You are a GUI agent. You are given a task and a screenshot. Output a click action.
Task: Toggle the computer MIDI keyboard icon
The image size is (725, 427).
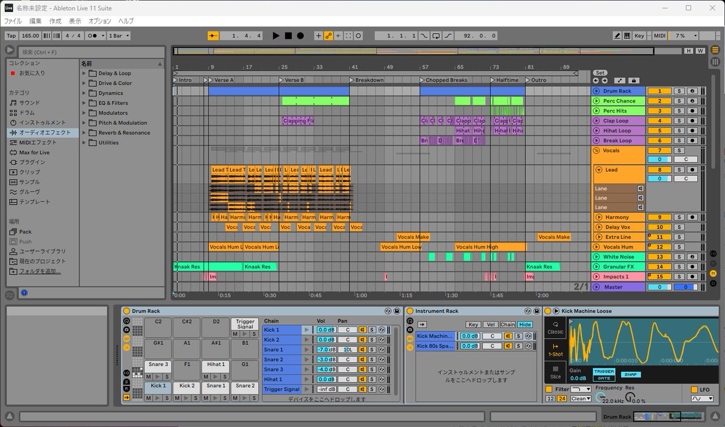(x=627, y=36)
